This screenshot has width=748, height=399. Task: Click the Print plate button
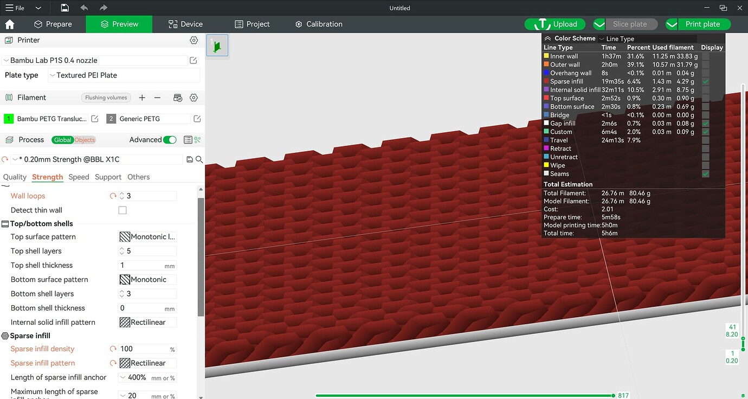point(702,24)
